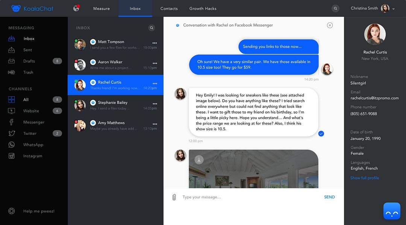Open the globe notifications icon
Screen dimensions: 406x225
76,8
